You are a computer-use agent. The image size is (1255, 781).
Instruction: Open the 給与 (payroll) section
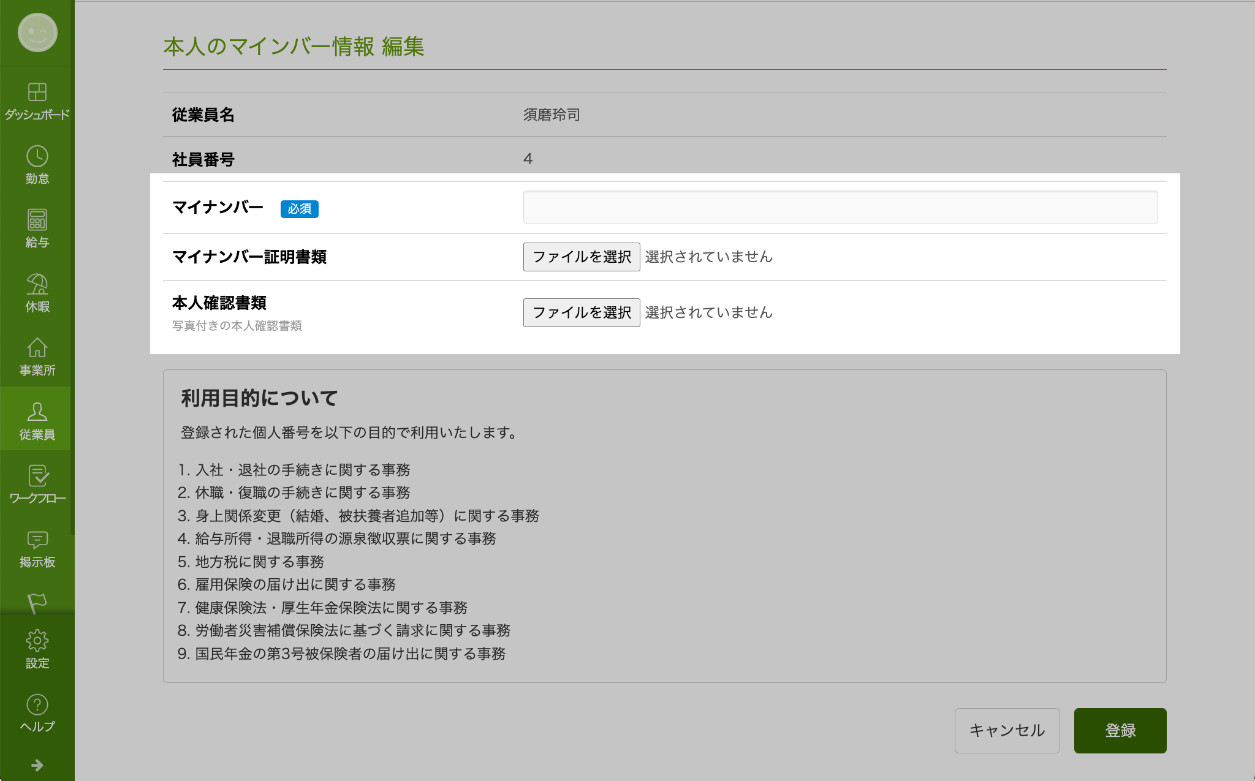tap(37, 227)
